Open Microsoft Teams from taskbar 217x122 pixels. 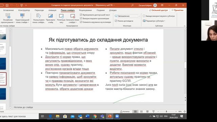click(102, 116)
